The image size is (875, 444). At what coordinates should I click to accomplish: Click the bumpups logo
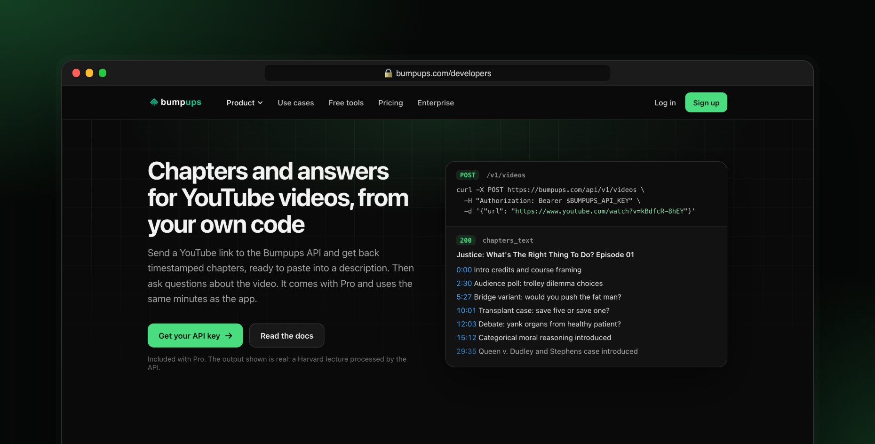click(x=175, y=102)
